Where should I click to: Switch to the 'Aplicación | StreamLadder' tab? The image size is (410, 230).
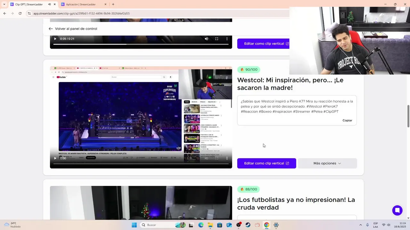coord(81,4)
